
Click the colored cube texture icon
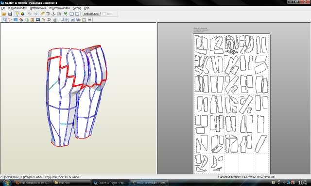(23, 14)
